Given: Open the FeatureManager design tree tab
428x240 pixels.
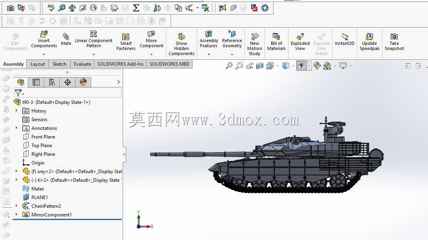Looking at the screenshot, I should coord(20,82).
